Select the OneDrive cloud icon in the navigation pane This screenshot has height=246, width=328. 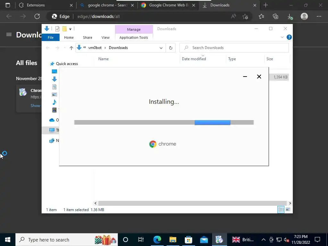coord(52,120)
